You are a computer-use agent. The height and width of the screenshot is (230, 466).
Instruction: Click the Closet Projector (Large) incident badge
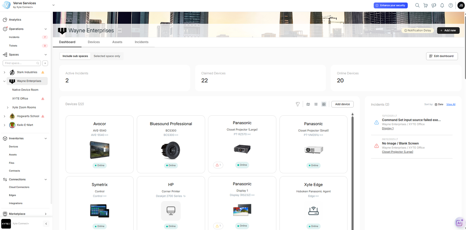[218, 165]
